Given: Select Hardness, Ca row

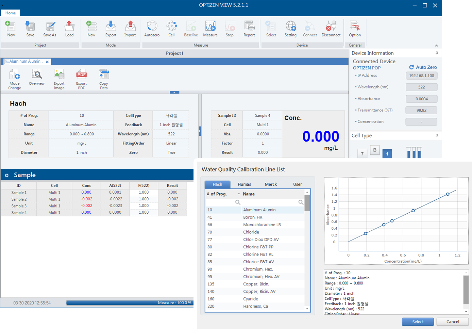Looking at the screenshot, I should point(255,307).
